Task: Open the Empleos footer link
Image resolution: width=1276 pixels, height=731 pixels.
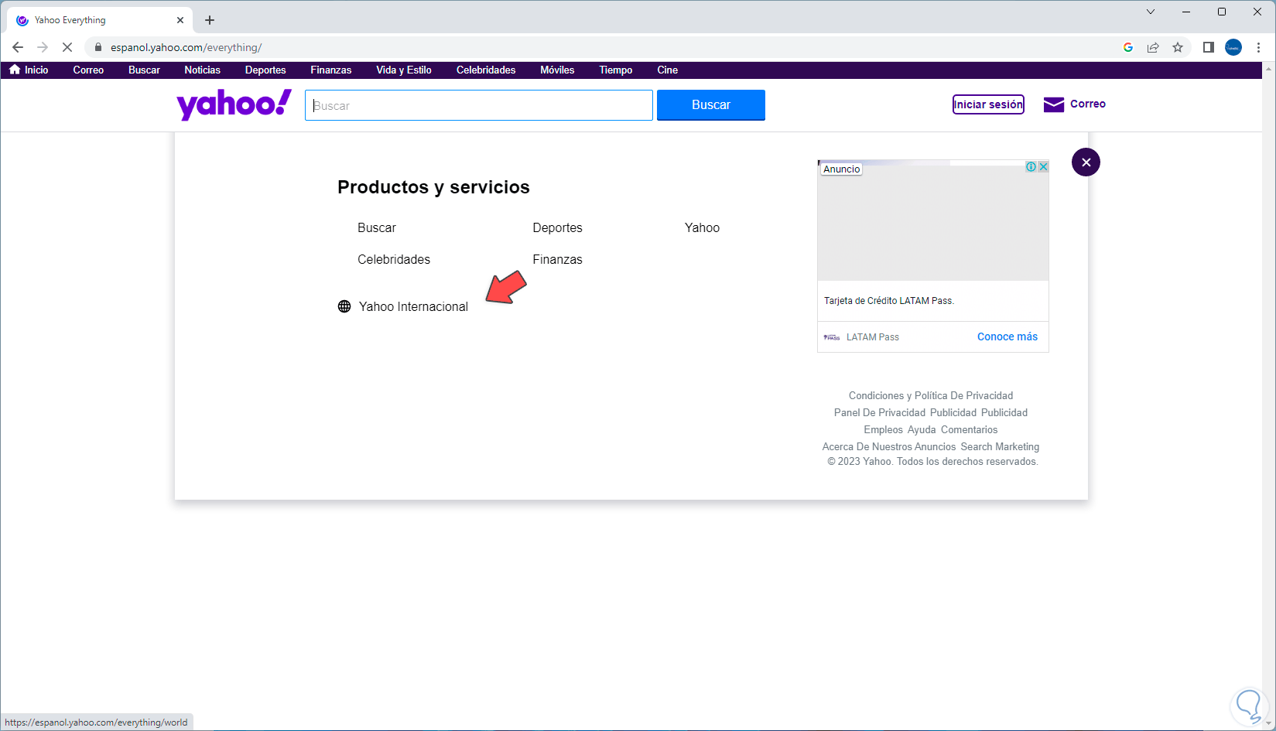Action: pyautogui.click(x=884, y=429)
